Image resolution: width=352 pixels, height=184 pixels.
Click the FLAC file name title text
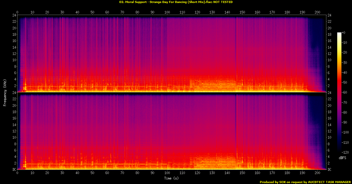[176, 2]
